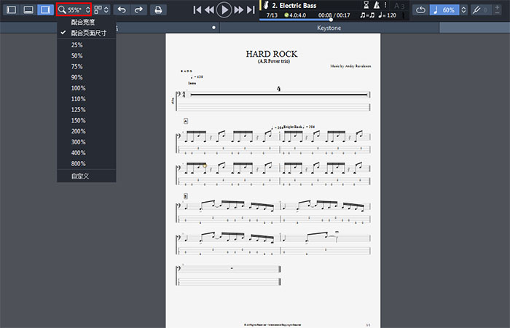
Task: Click the redo arrow icon
Action: (x=138, y=10)
